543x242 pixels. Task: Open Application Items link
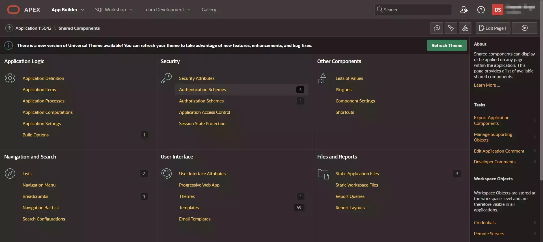pos(39,89)
